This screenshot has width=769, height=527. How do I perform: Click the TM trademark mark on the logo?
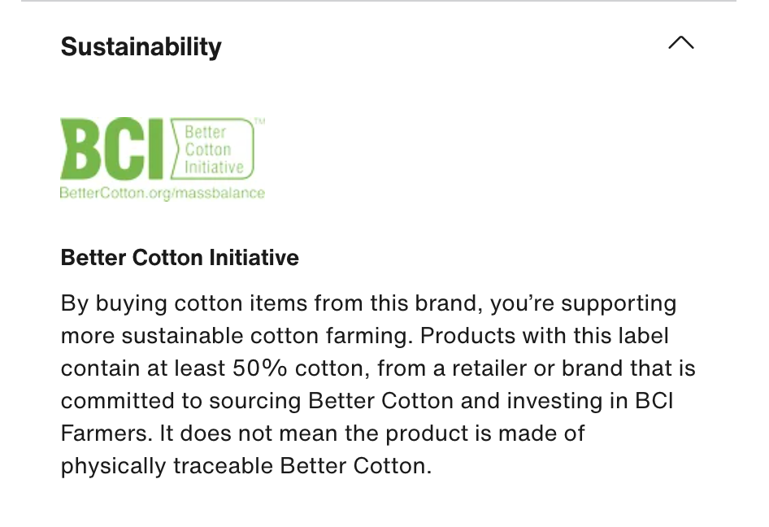pyautogui.click(x=260, y=120)
